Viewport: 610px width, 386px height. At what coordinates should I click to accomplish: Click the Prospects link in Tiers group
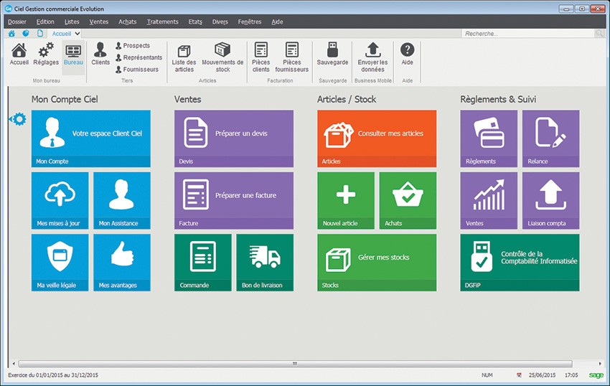(136, 46)
